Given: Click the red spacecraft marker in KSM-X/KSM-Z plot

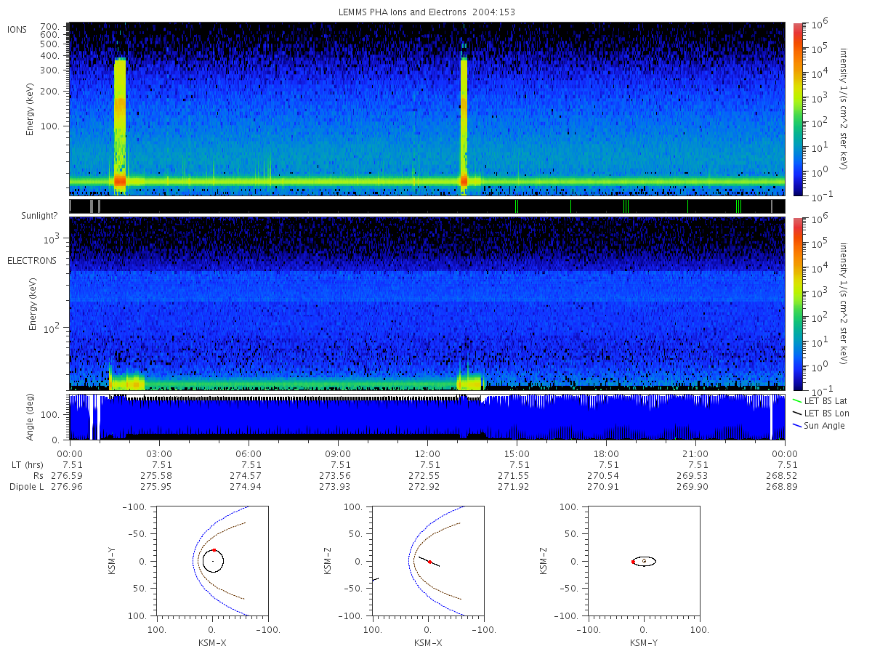Looking at the screenshot, I should [429, 562].
